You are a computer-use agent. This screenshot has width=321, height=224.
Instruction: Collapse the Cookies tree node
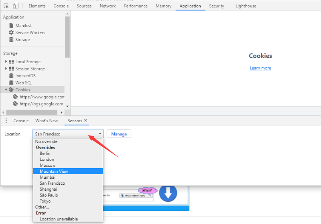(x=6, y=90)
